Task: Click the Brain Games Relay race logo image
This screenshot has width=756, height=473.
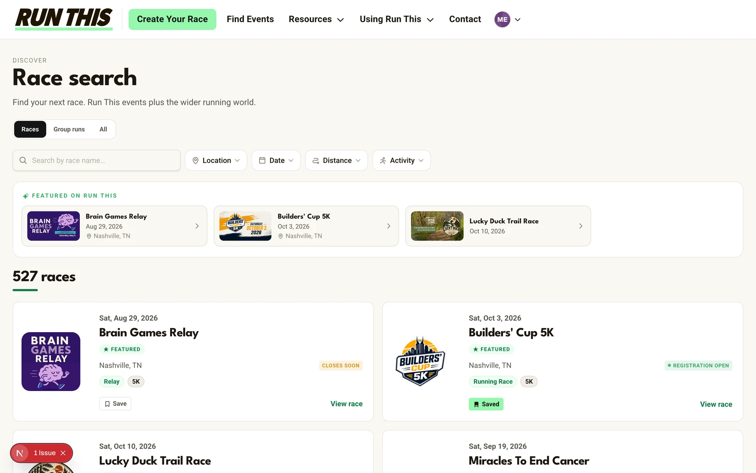Action: (51, 362)
